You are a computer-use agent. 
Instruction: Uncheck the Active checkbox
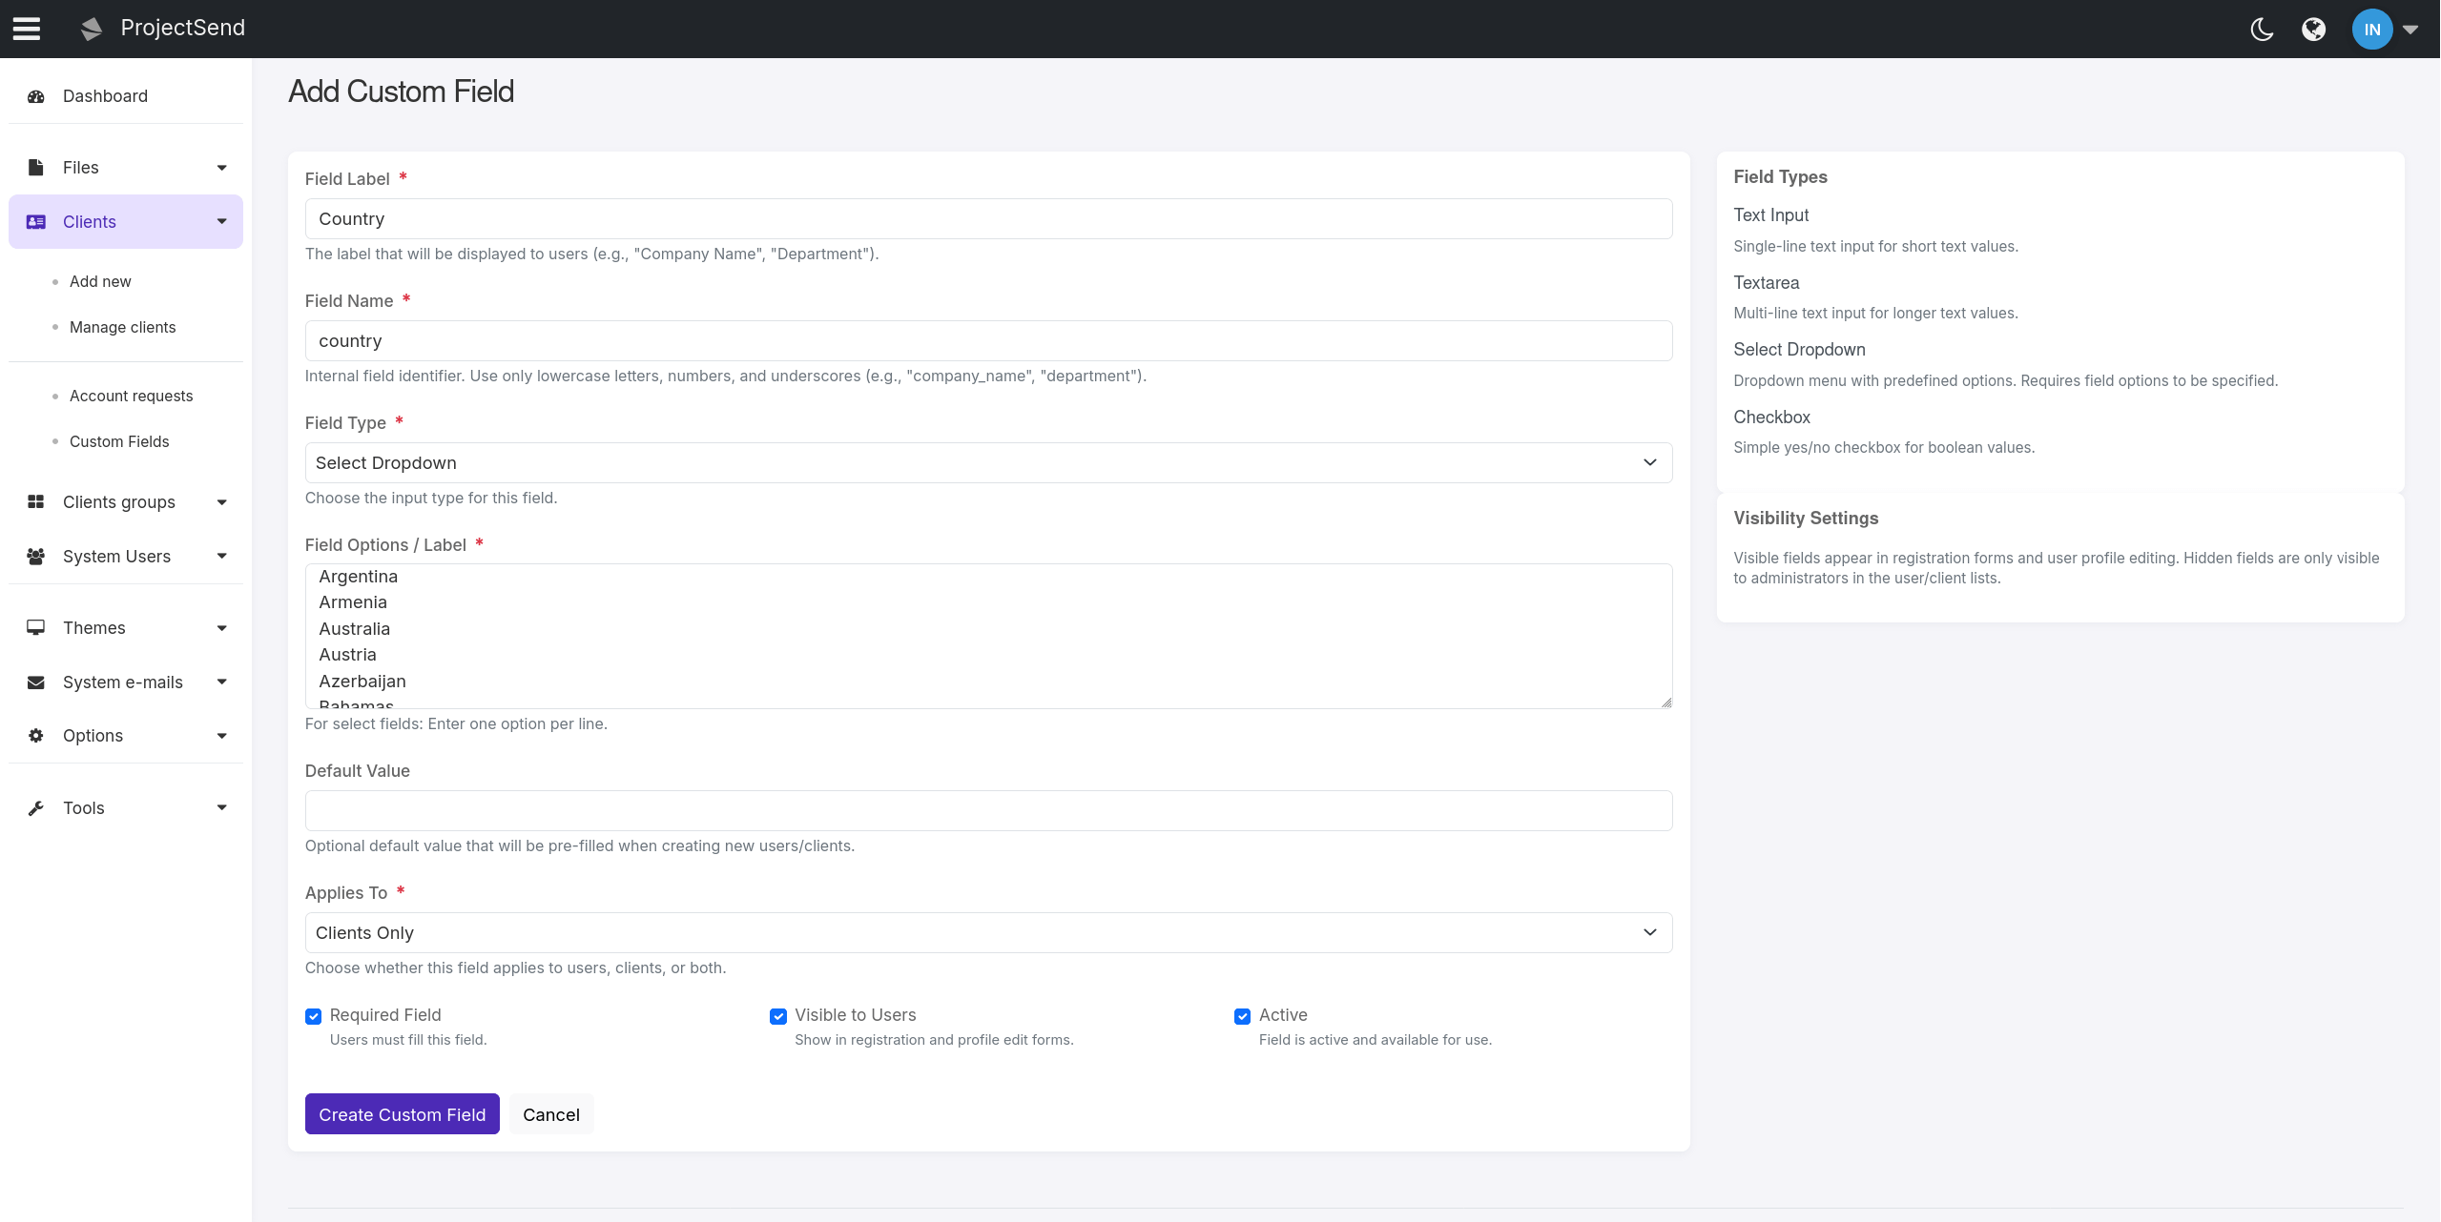1241,1016
